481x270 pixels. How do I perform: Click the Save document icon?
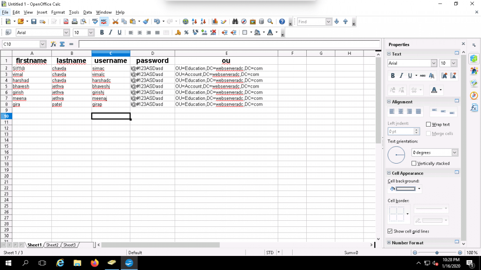[x=34, y=22]
